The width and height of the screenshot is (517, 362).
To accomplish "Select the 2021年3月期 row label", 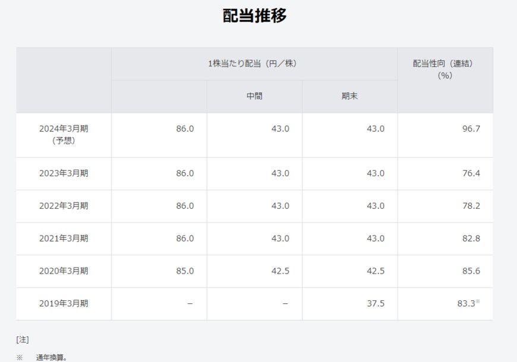I will (x=64, y=239).
